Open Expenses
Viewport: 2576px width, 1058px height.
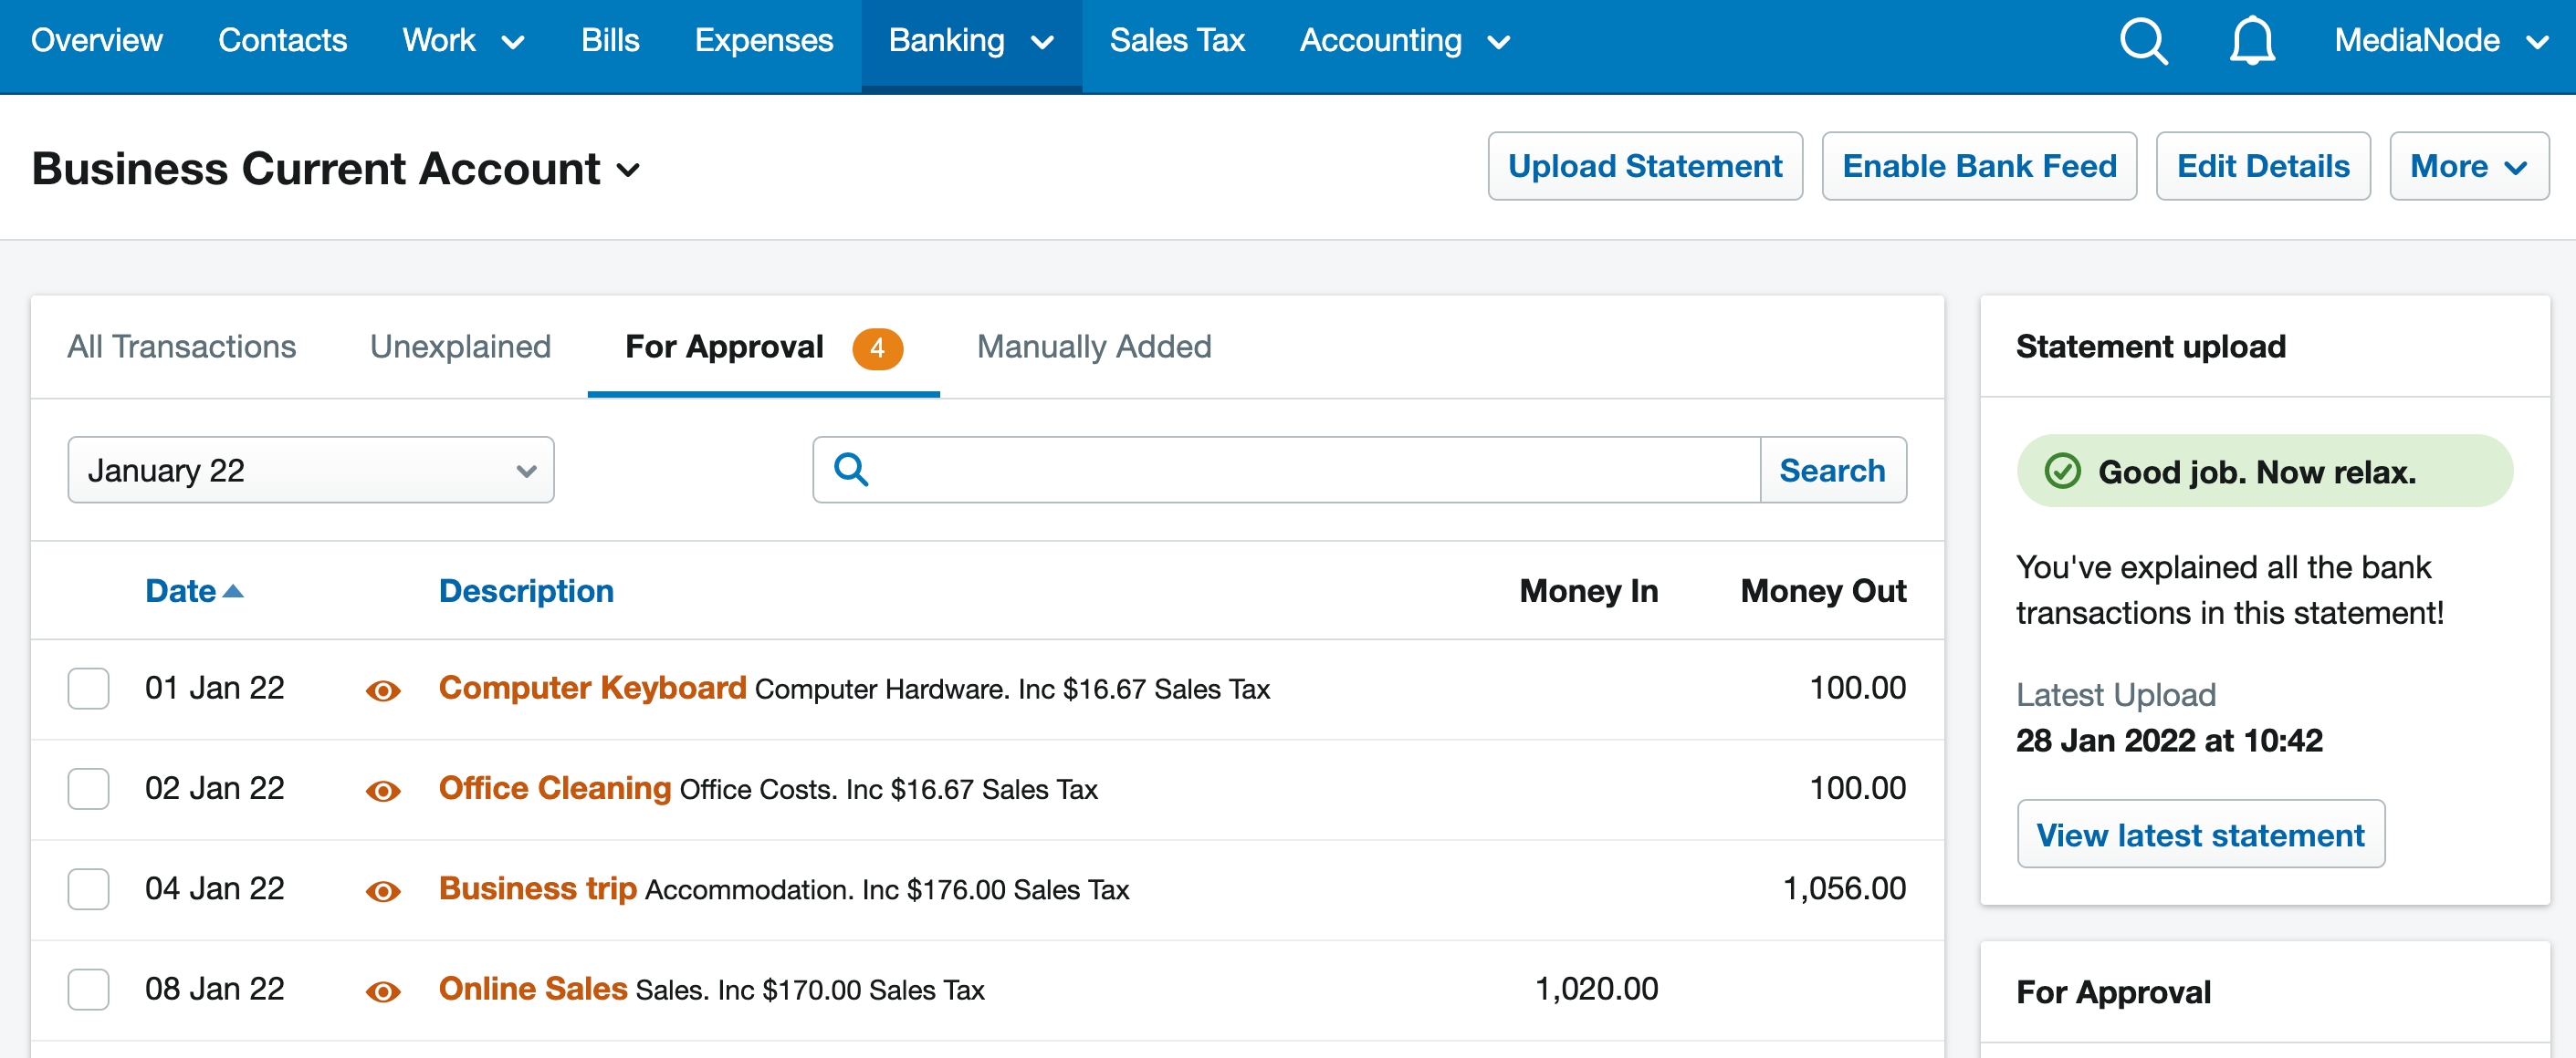pyautogui.click(x=764, y=41)
